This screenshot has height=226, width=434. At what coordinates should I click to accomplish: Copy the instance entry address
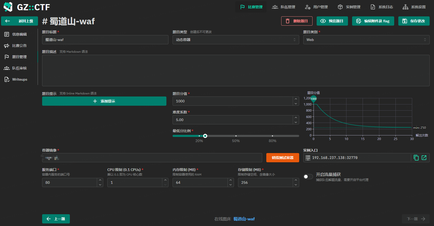tap(416, 158)
